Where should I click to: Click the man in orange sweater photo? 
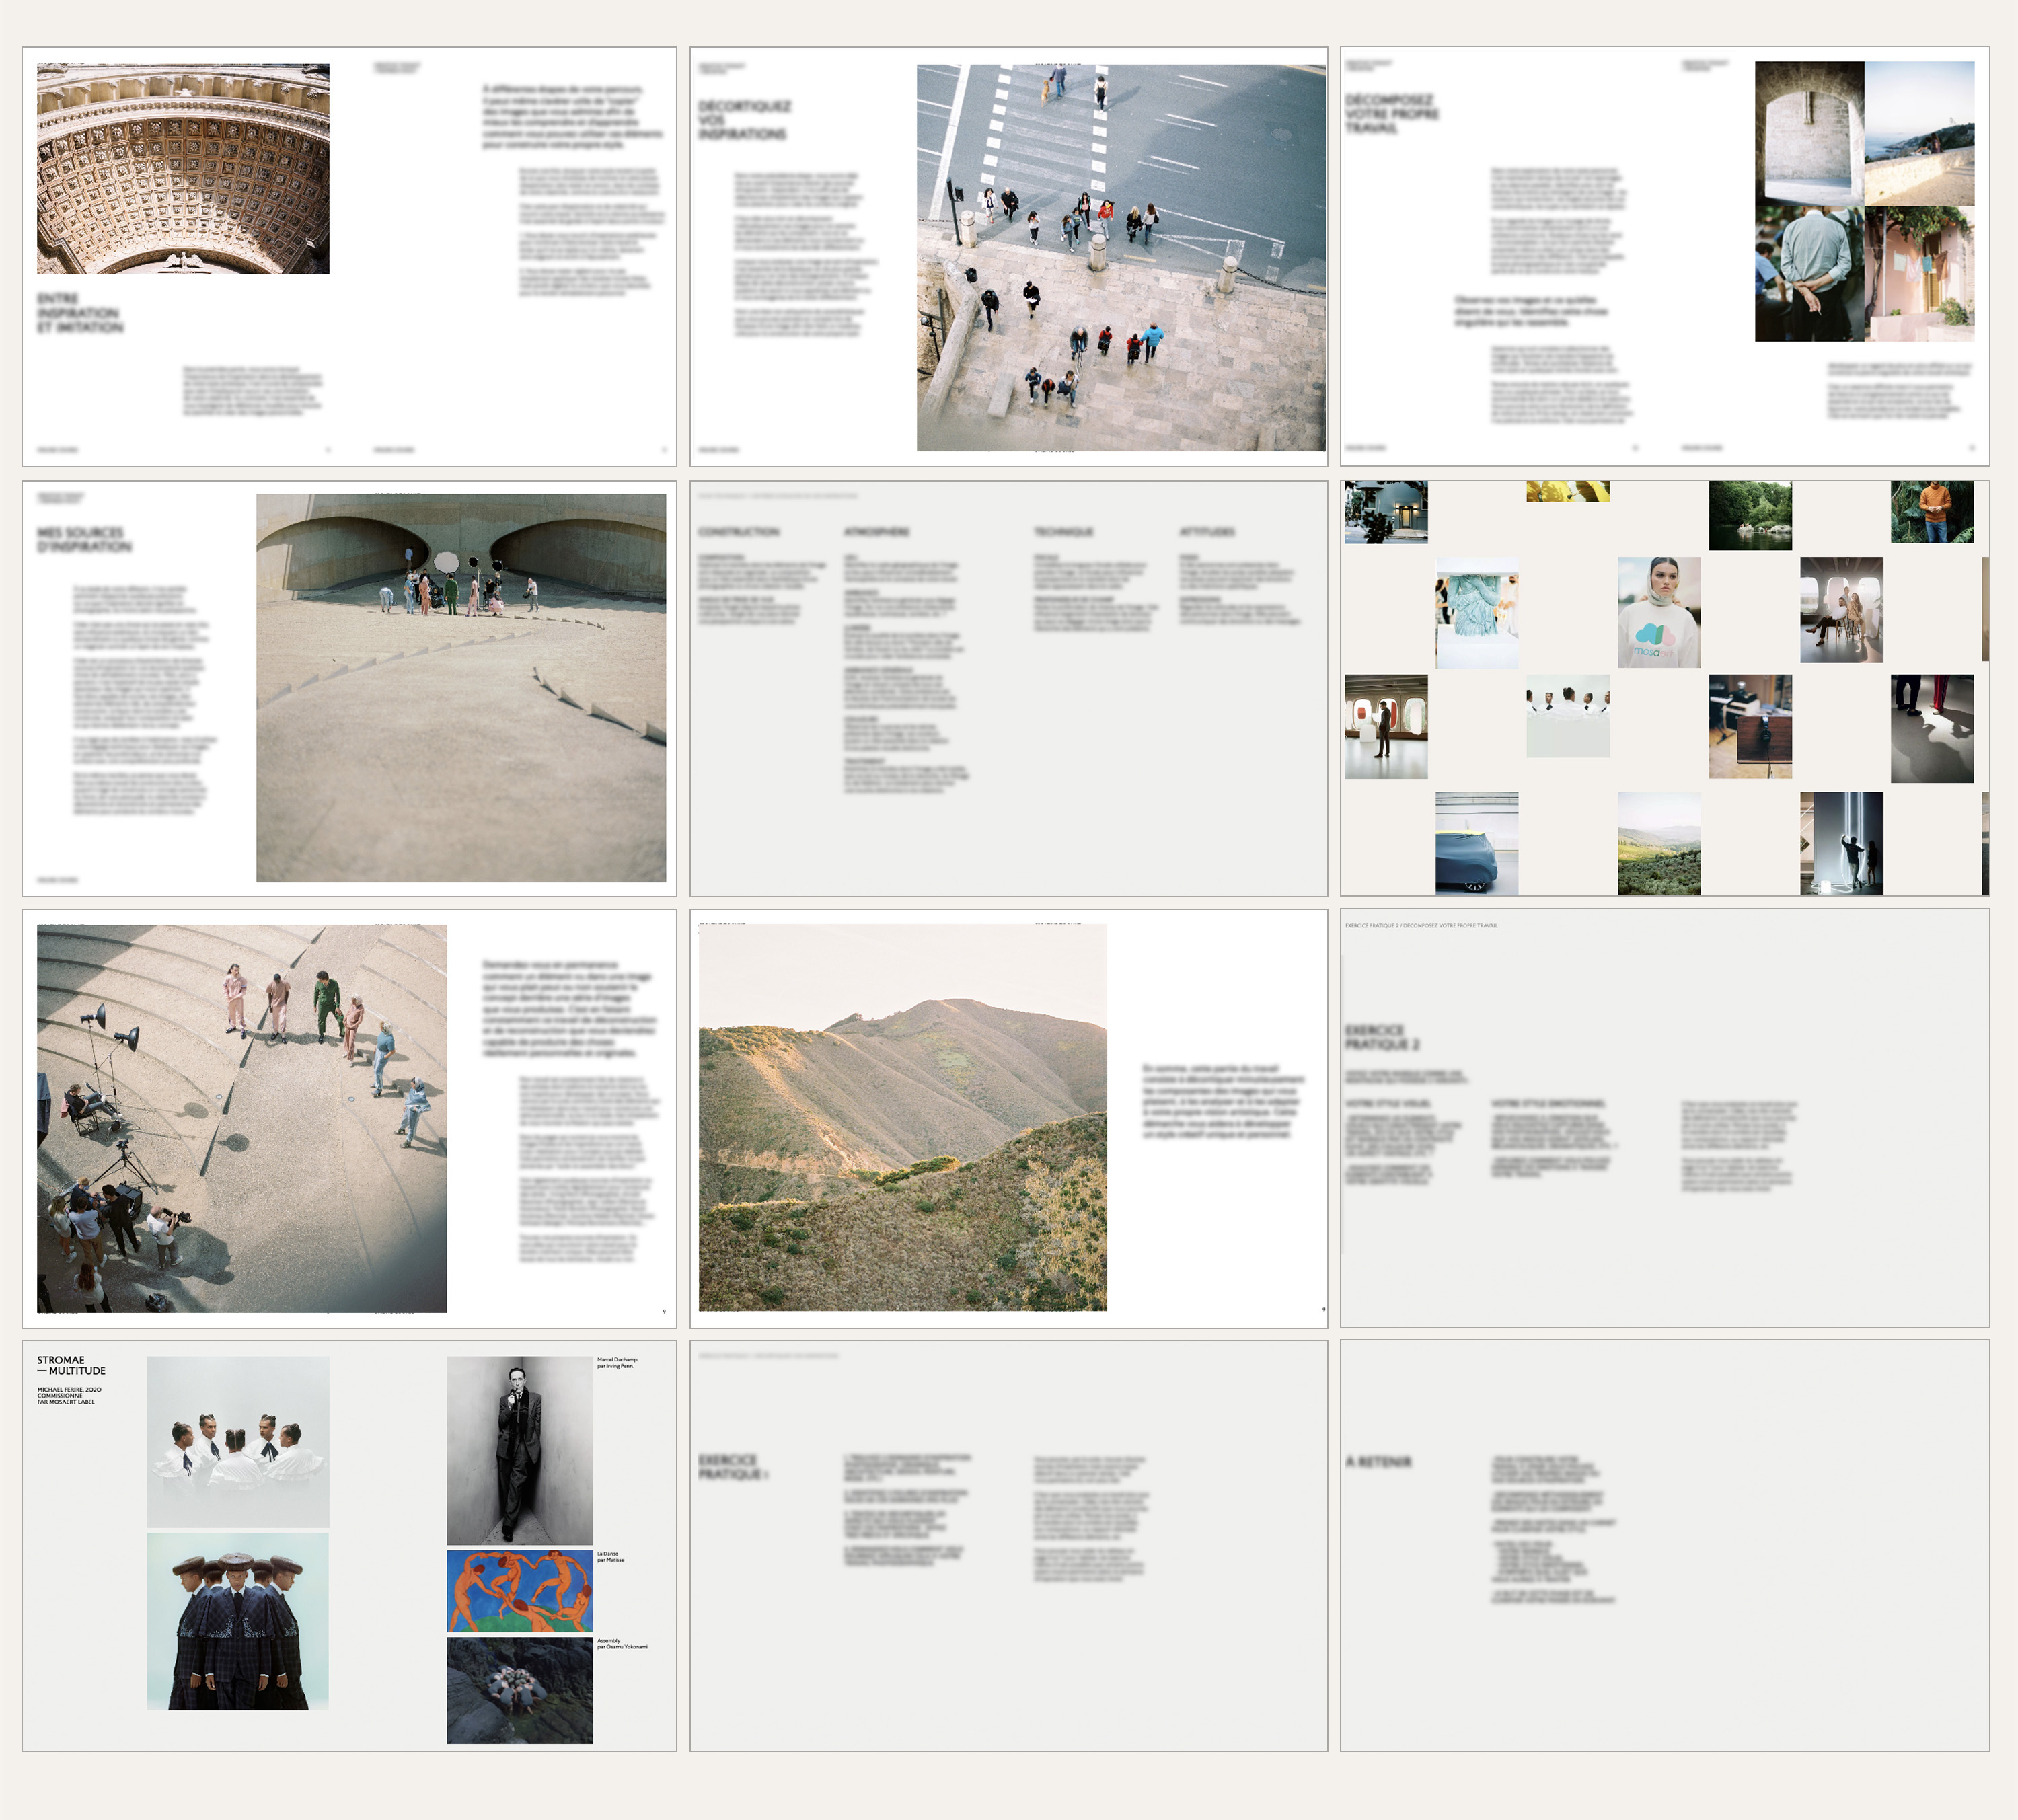tap(1932, 511)
